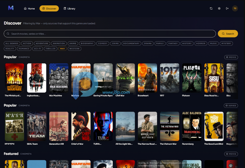Click the 'Braveheart' title text

tap(143, 96)
